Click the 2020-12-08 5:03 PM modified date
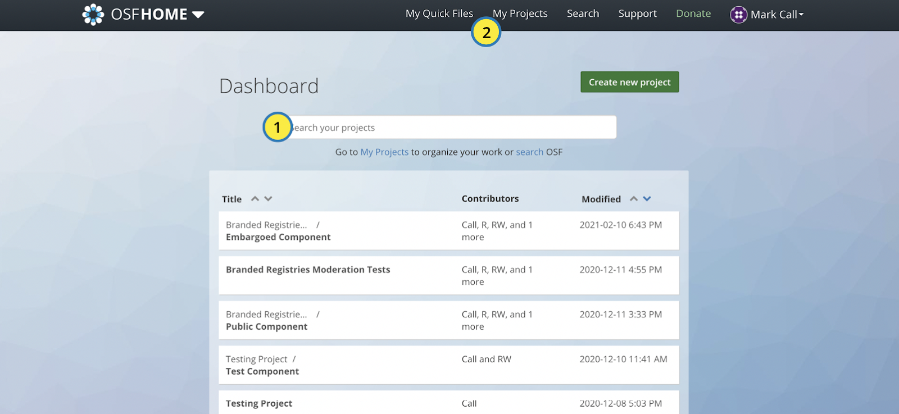 pyautogui.click(x=621, y=403)
